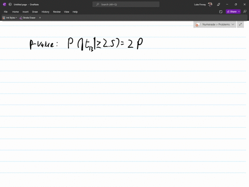This screenshot has height=187, width=249.
Task: Switch to the View tab
Action: point(66,12)
